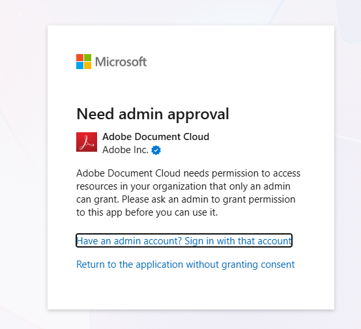
Task: Click the Microsoft four-square logo
Action: click(84, 62)
